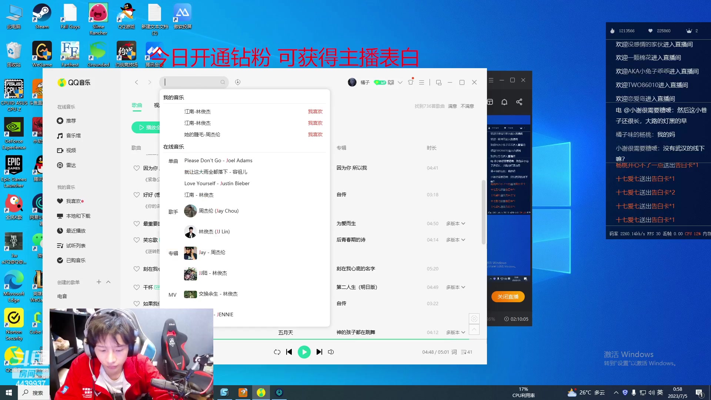
Task: Like the song 最重要 with heart icon
Action: [x=137, y=223]
